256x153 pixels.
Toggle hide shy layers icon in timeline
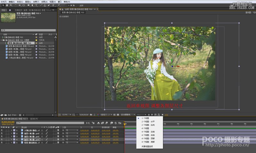pos(99,123)
